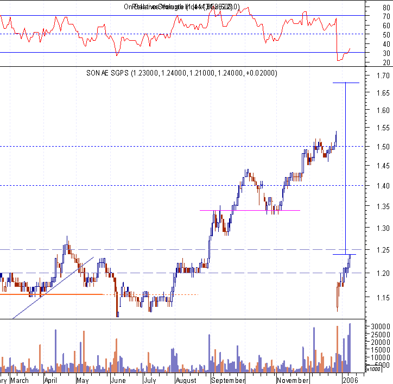Select the August label on time axis

click(x=186, y=380)
